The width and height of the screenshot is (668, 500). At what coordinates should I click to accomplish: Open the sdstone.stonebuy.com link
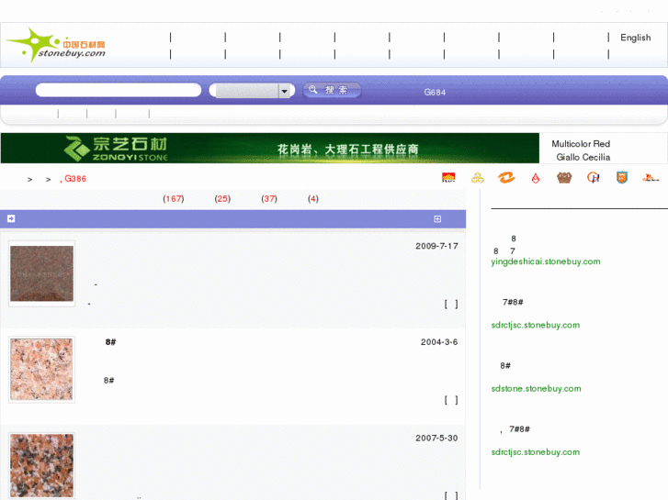[x=536, y=388]
